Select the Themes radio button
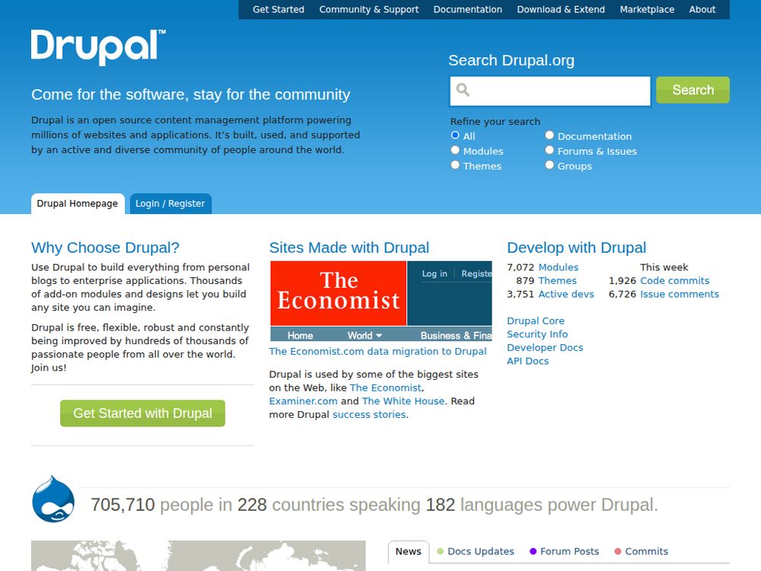 [x=455, y=165]
